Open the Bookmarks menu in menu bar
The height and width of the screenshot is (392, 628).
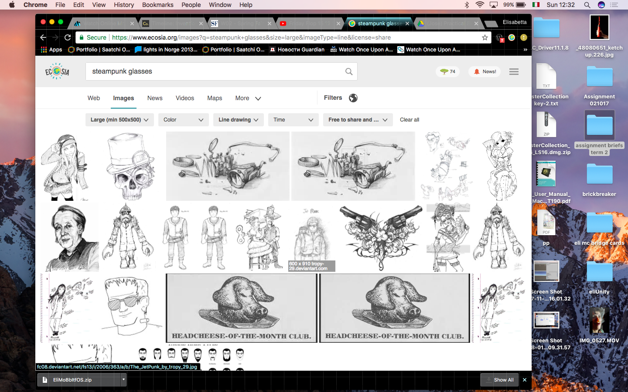click(157, 5)
